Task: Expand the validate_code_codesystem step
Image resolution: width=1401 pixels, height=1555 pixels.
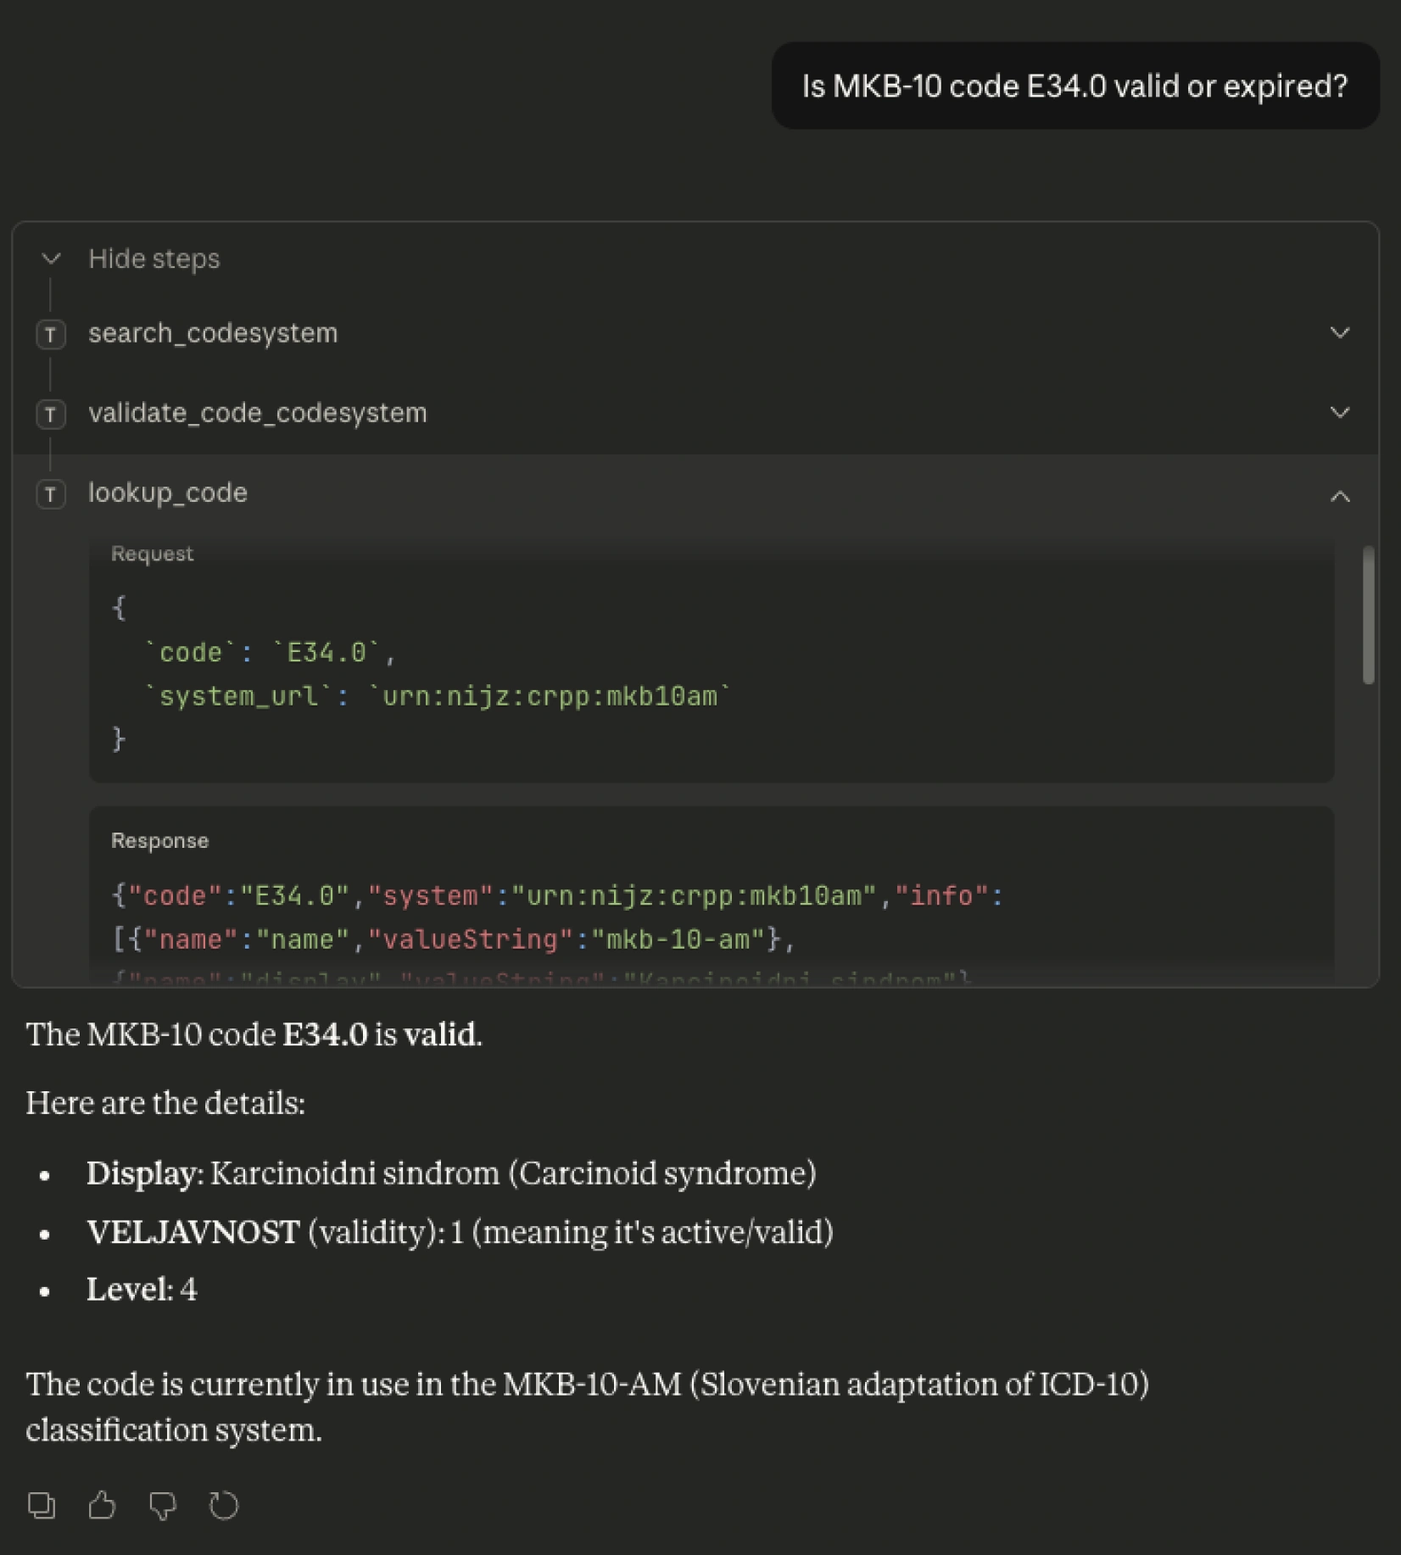Action: pyautogui.click(x=1338, y=413)
